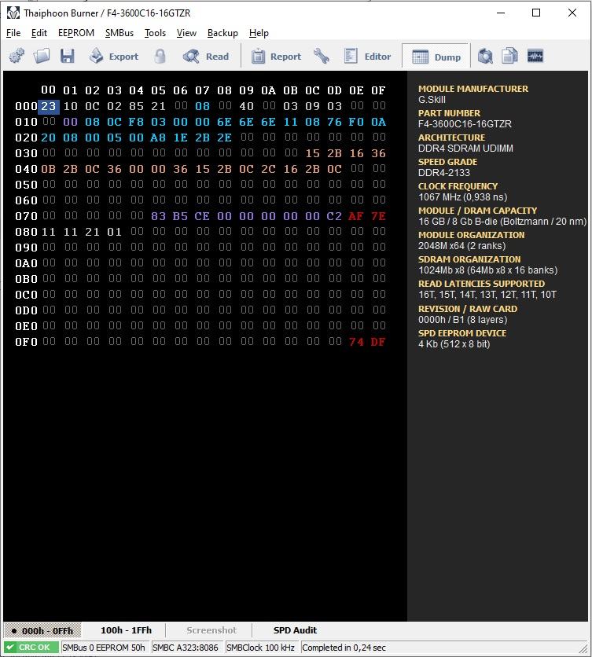592x657 pixels.
Task: Open the EEPROM menu
Action: point(76,33)
